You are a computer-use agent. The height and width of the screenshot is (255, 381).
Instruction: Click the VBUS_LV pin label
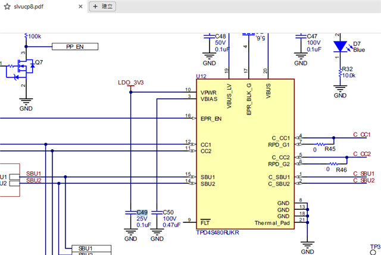(229, 96)
